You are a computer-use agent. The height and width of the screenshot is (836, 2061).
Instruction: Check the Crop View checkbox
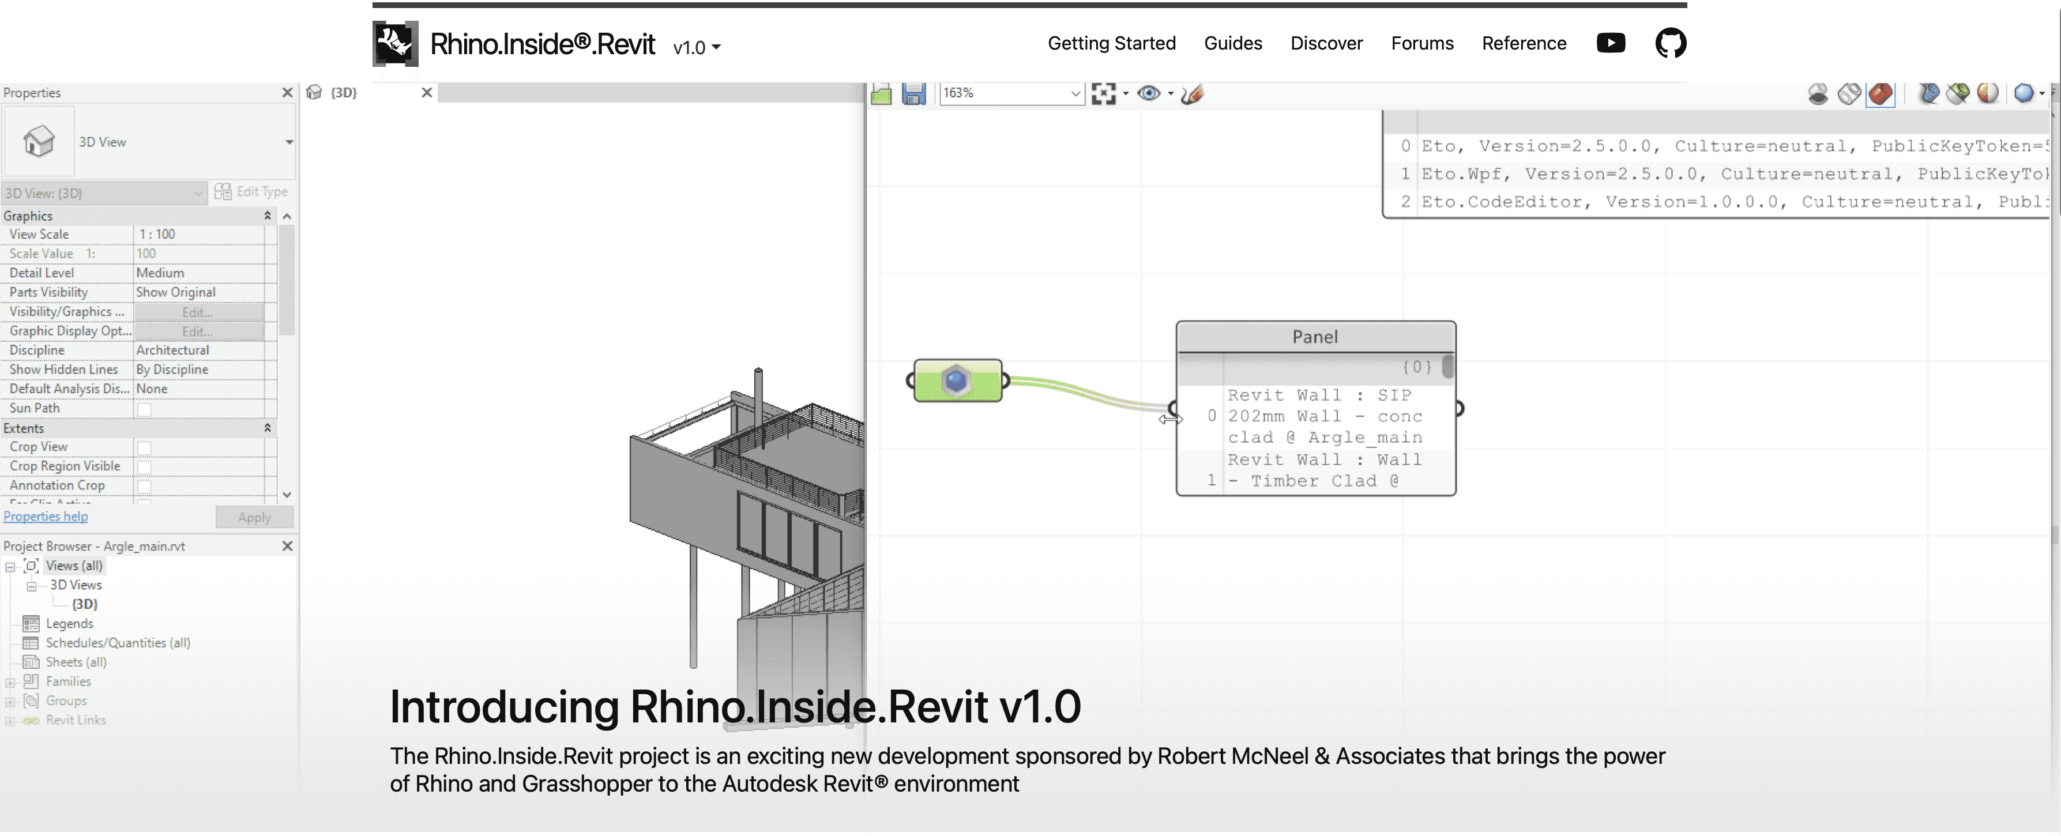tap(144, 448)
